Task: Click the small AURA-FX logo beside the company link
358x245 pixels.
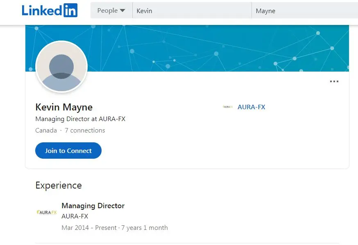Action: 228,107
